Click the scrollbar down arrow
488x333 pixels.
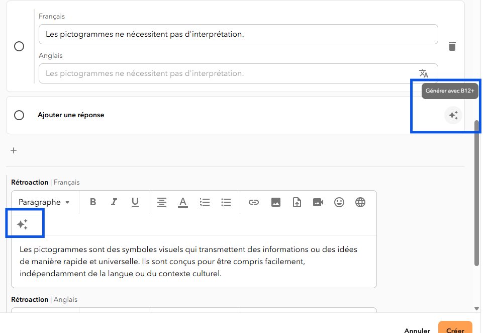pyautogui.click(x=476, y=308)
